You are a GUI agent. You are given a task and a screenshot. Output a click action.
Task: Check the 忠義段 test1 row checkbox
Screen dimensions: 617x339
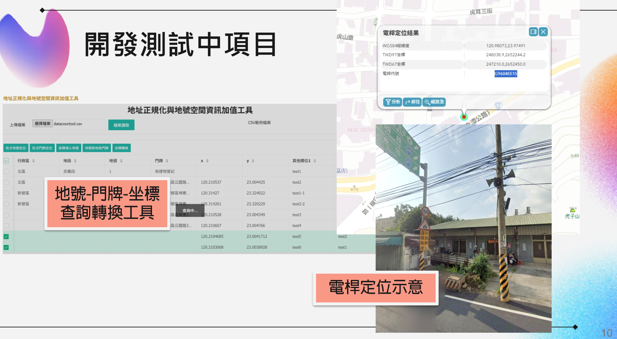6,171
